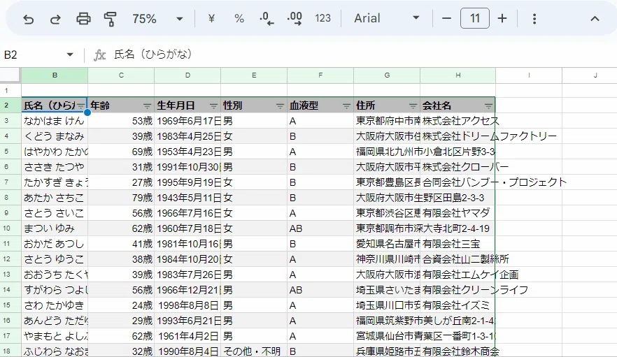The image size is (617, 357).
Task: Click birthdate cell 1998年8月8日
Action: coord(187,305)
